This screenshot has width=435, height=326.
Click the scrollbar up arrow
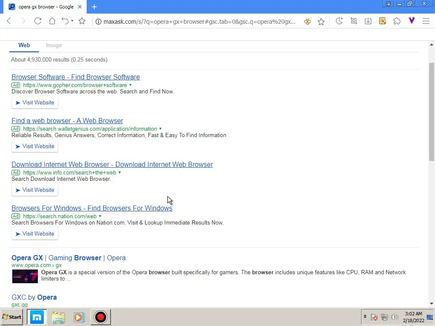[432, 45]
